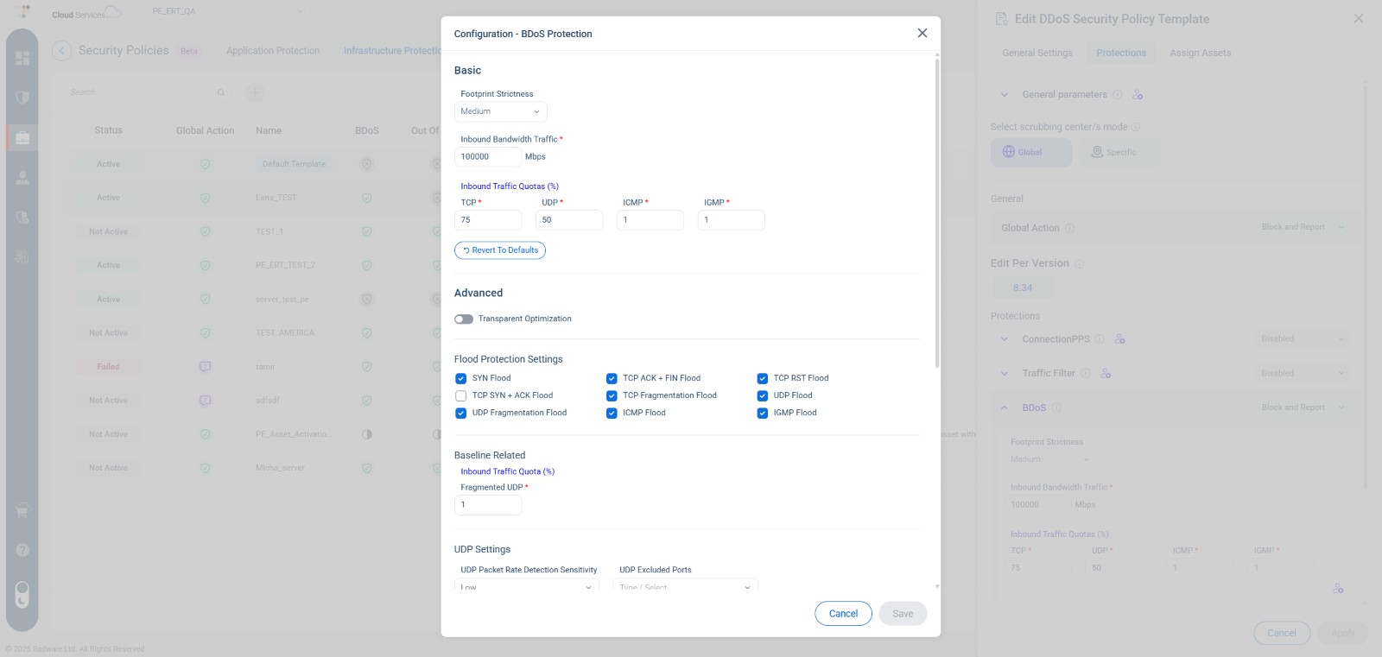
Task: Uncheck the TCP RST Flood checkbox
Action: click(x=763, y=378)
